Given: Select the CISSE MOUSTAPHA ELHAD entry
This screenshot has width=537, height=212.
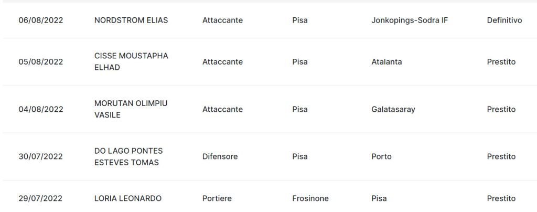Looking at the screenshot, I should [131, 61].
